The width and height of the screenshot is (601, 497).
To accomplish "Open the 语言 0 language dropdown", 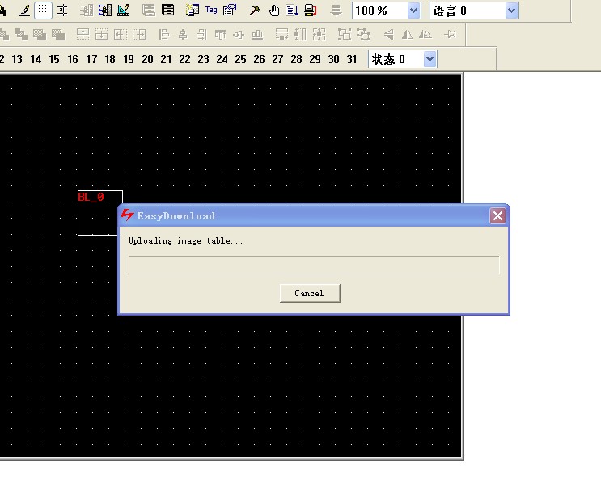I will pos(511,11).
